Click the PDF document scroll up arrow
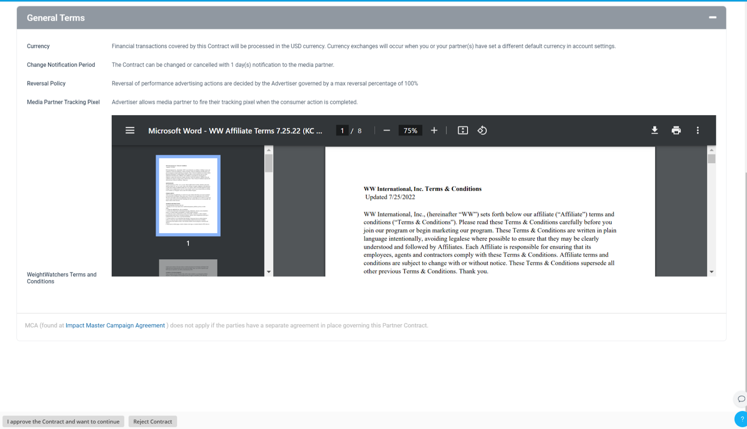Screen dimensions: 747x429 pyautogui.click(x=712, y=150)
